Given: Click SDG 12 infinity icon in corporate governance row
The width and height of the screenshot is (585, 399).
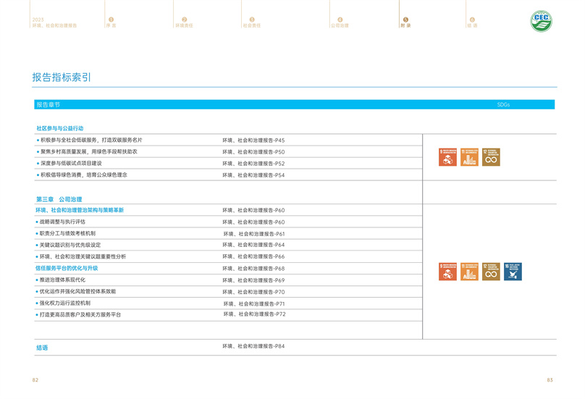Looking at the screenshot, I should click(491, 272).
